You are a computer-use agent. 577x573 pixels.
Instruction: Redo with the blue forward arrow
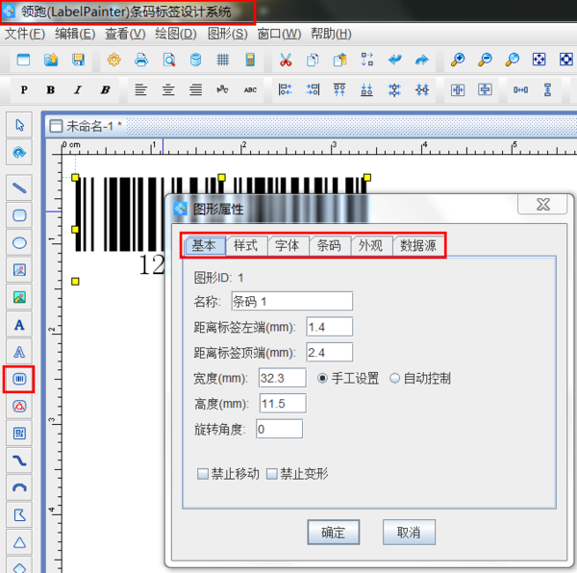422,60
